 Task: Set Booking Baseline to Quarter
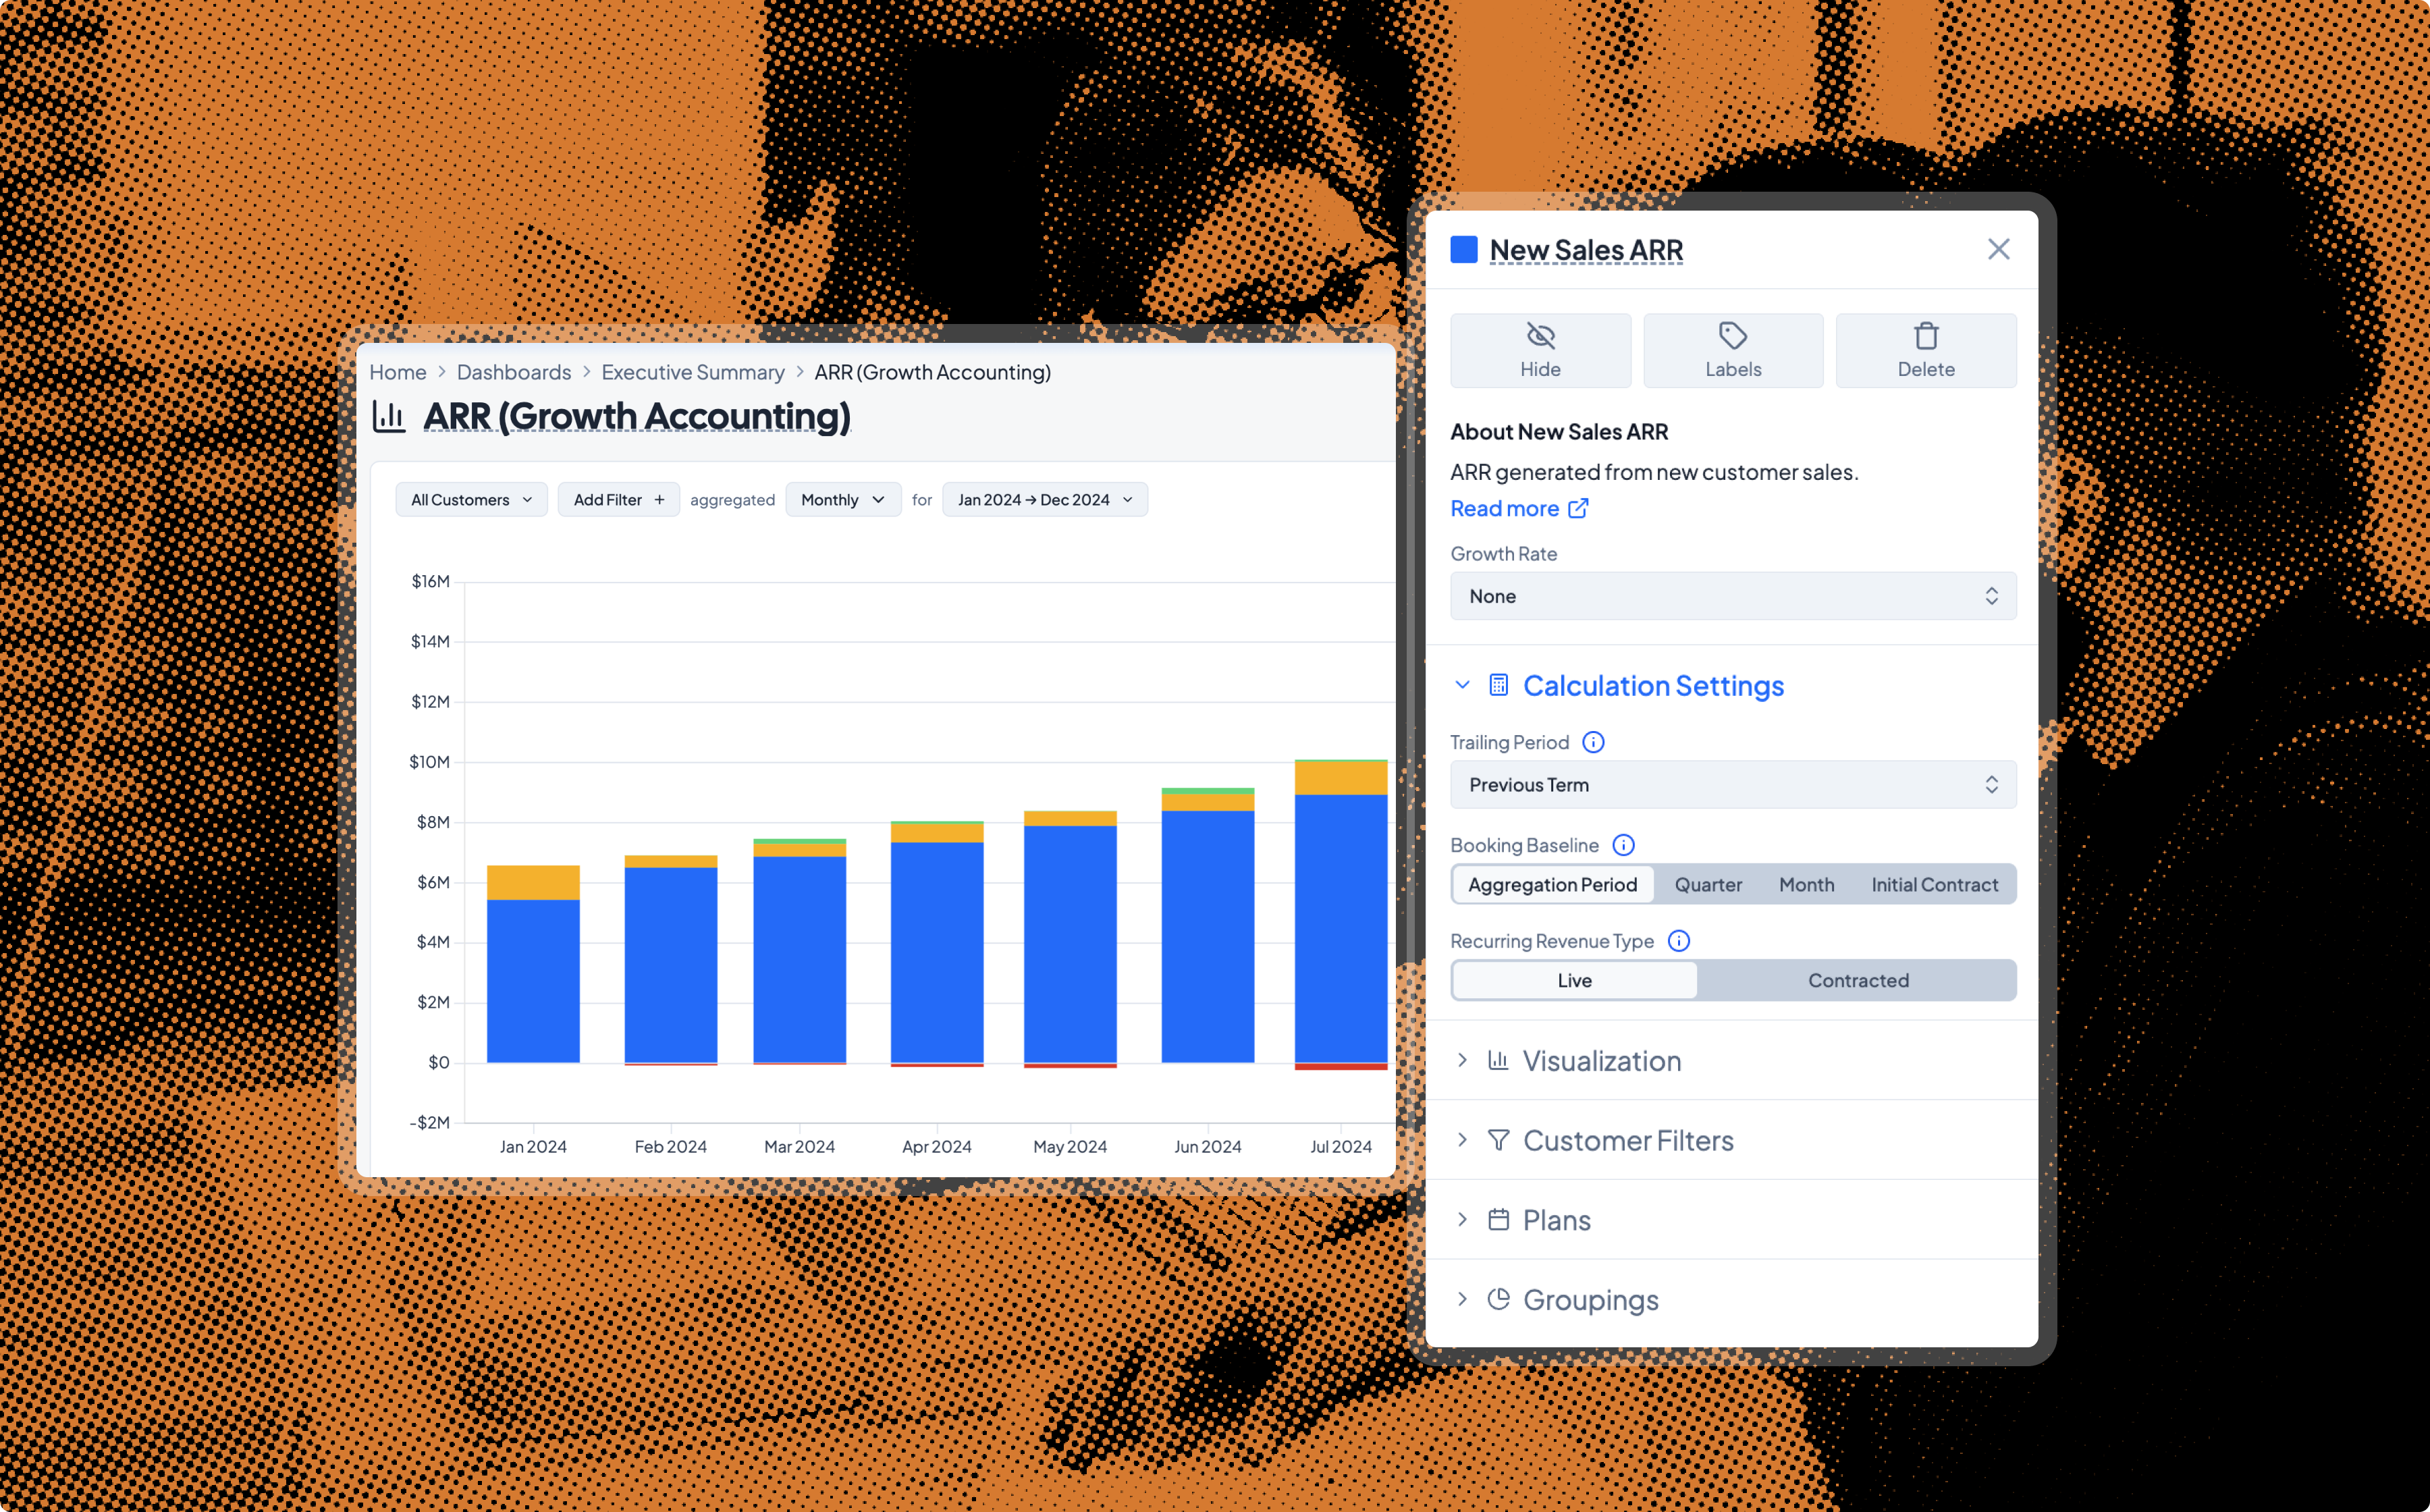click(1707, 884)
